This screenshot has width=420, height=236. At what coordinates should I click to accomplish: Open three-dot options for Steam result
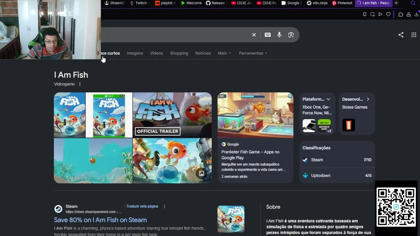tap(164, 206)
